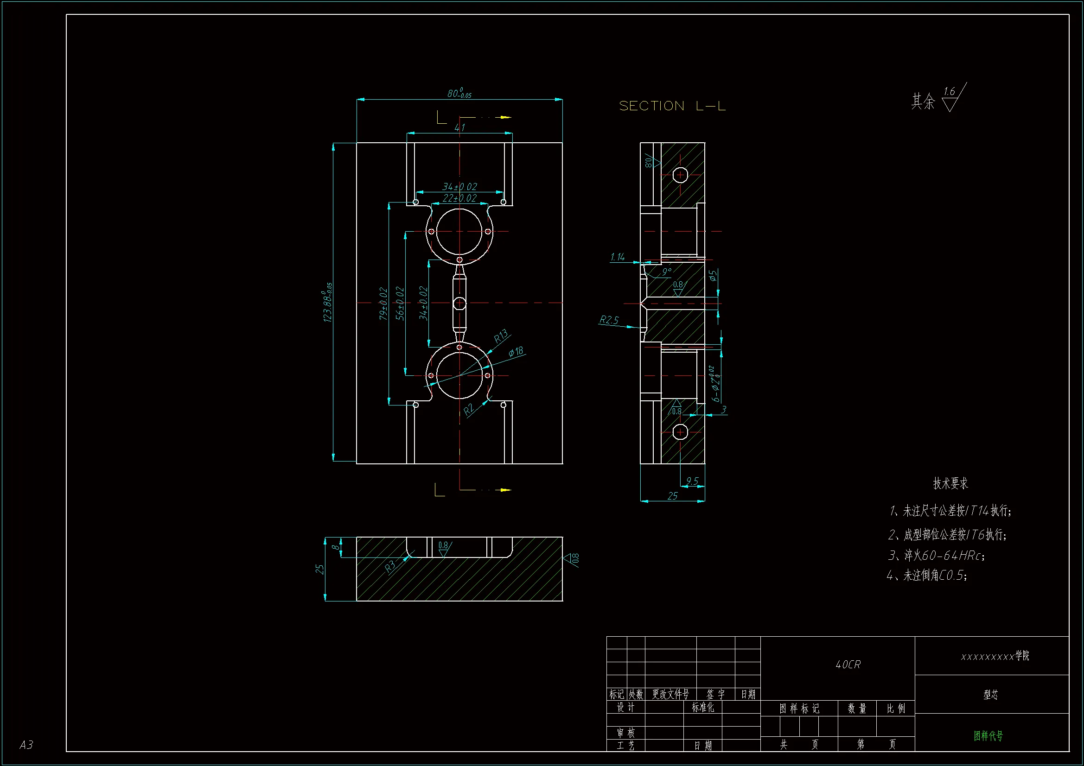The height and width of the screenshot is (766, 1084).
Task: Select the 41 width dimension text
Action: point(459,127)
